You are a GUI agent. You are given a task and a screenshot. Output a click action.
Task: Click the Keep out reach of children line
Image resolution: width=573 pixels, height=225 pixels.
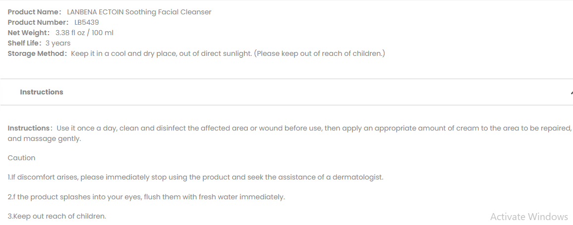[57, 216]
